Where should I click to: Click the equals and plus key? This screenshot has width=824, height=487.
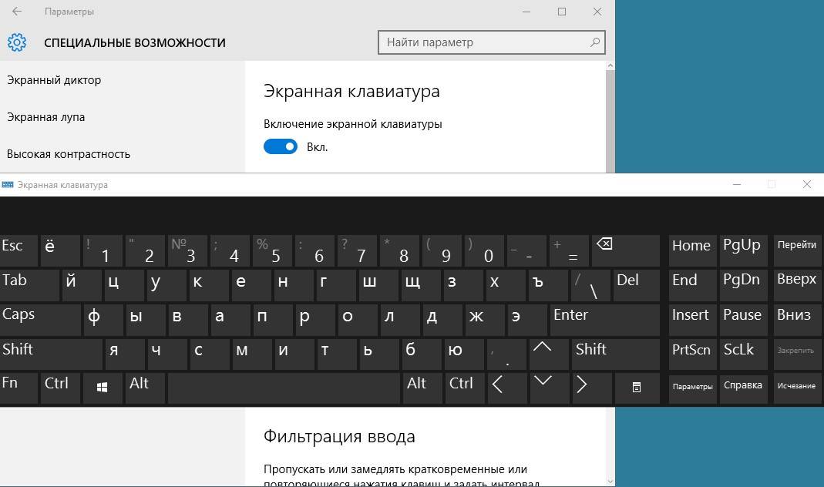click(569, 250)
